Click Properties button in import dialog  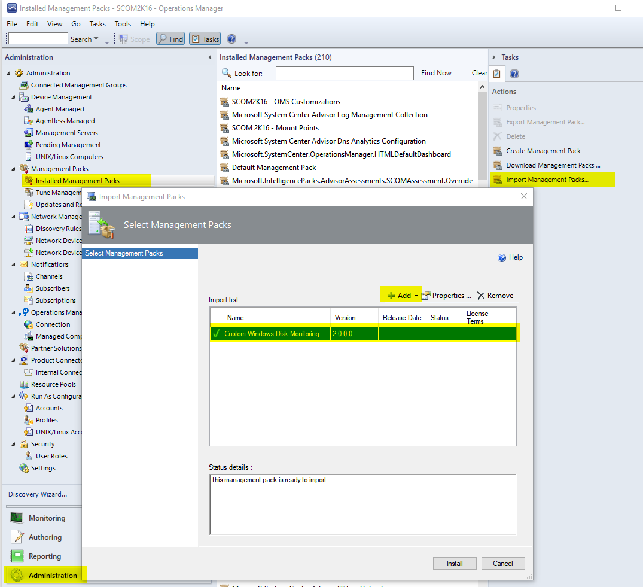pos(446,296)
